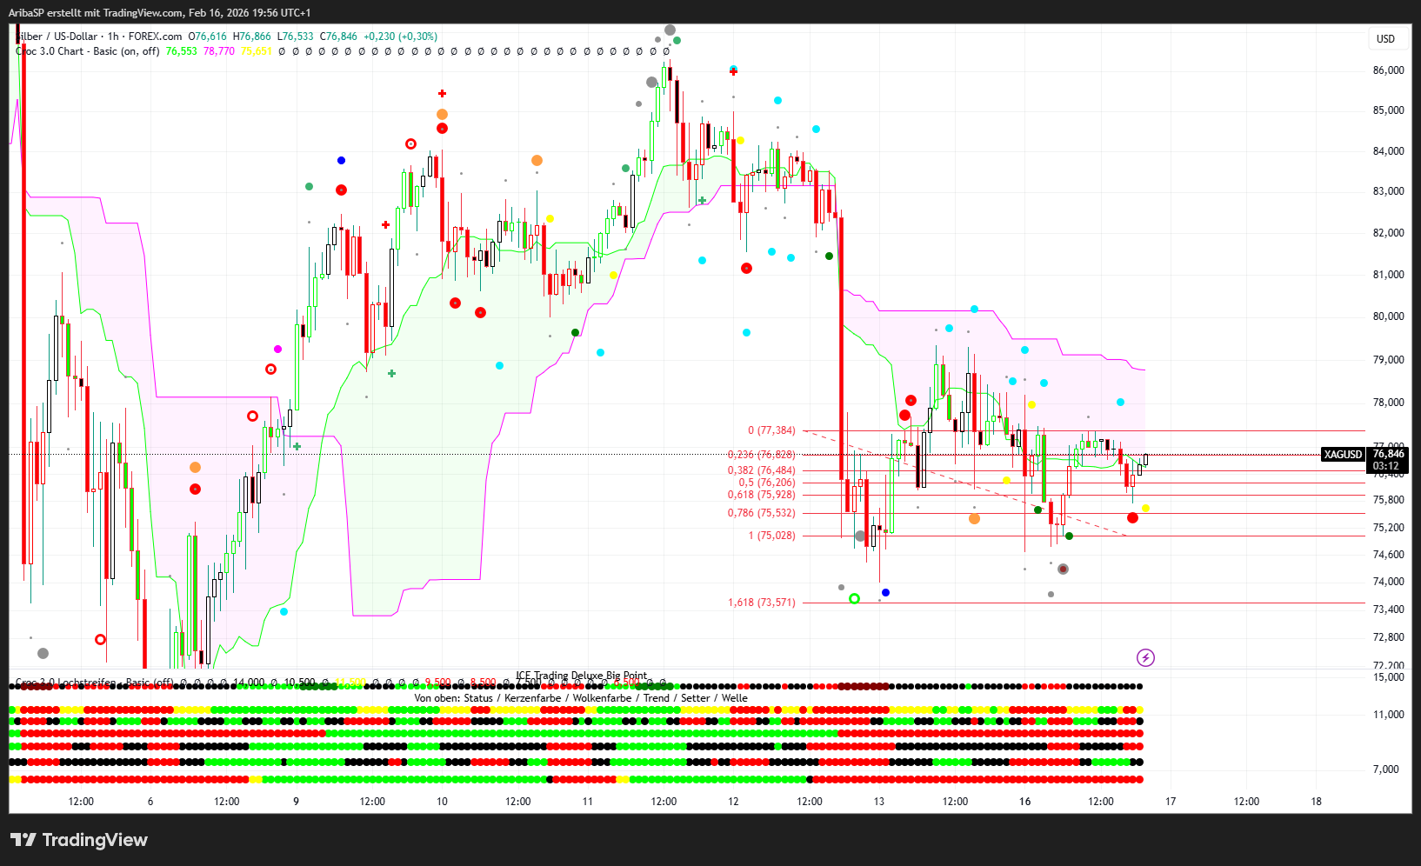Click date 17 on the time axis

[1171, 802]
